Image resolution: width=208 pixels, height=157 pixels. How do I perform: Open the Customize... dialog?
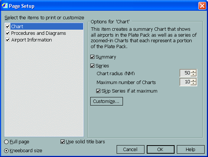coord(107,101)
